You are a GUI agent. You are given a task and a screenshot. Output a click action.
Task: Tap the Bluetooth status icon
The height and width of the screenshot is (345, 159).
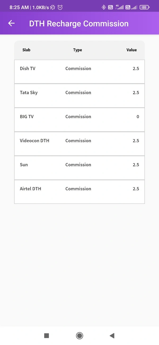[104, 7]
